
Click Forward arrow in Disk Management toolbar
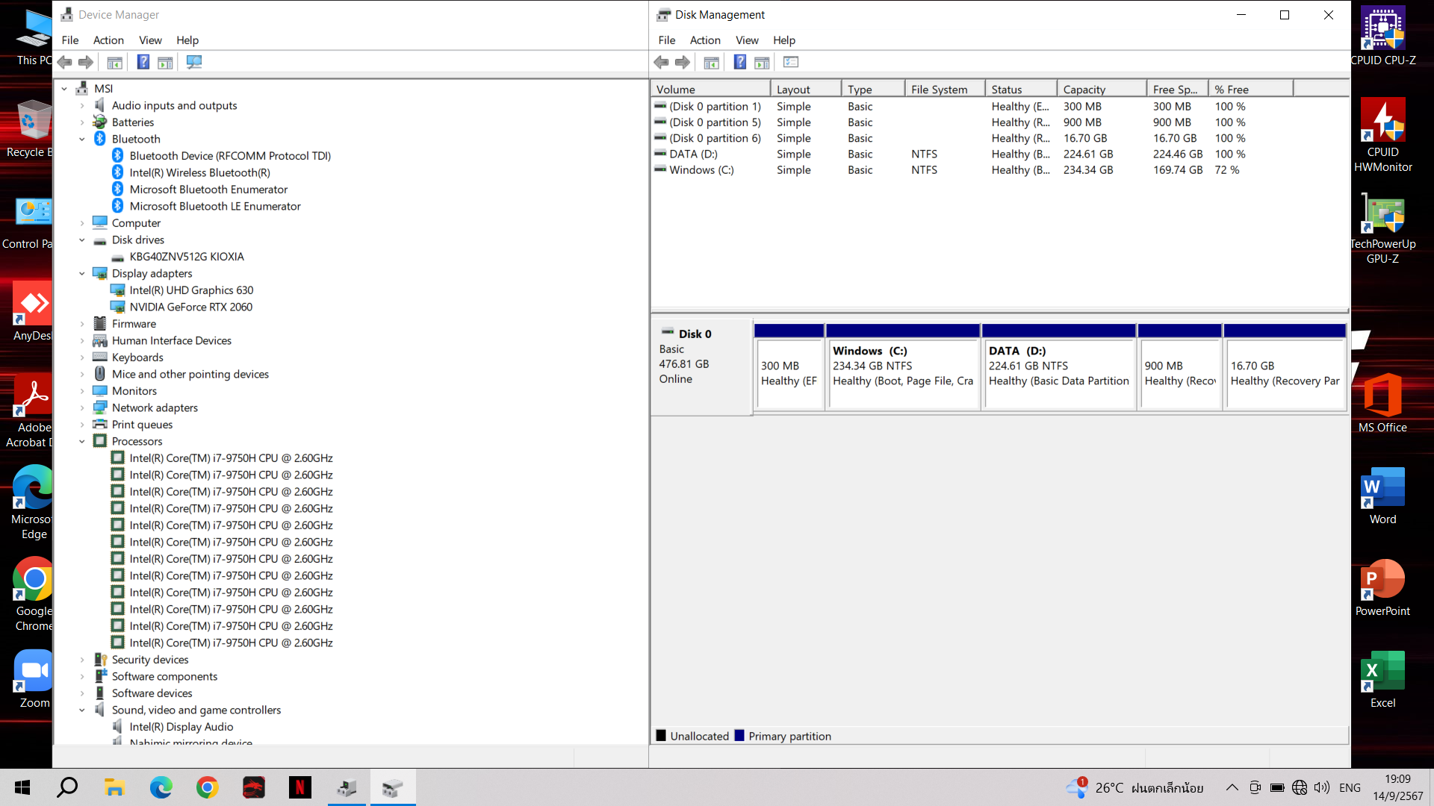tap(683, 63)
